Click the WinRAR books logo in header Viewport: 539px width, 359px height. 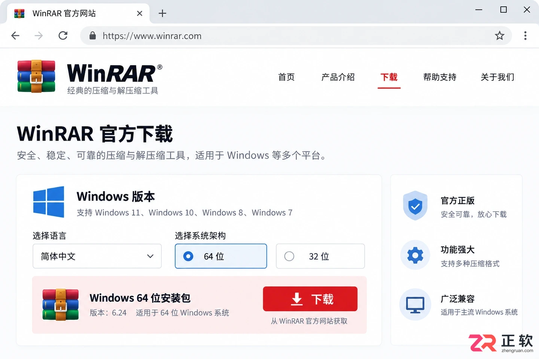pyautogui.click(x=36, y=76)
